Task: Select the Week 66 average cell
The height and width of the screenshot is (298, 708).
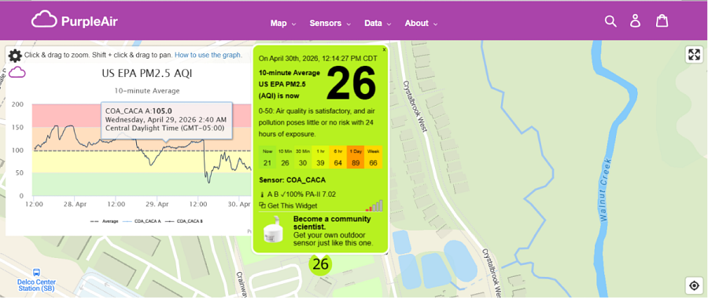Action: click(x=374, y=157)
